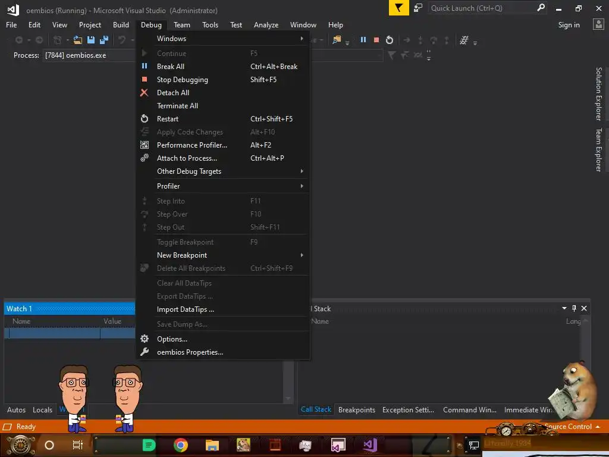Select the Process oembios.exe combo box
This screenshot has height=457, width=609.
point(89,55)
